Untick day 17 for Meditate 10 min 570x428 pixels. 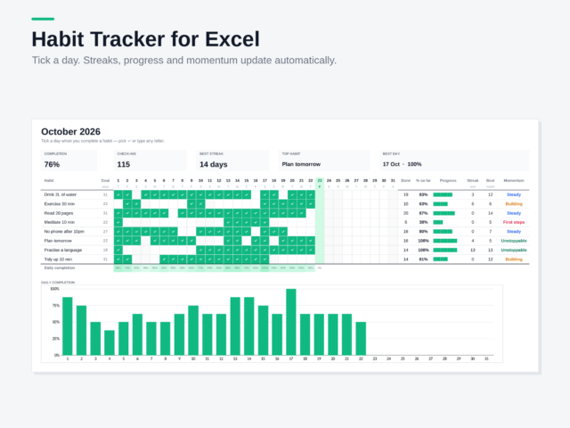[265, 222]
